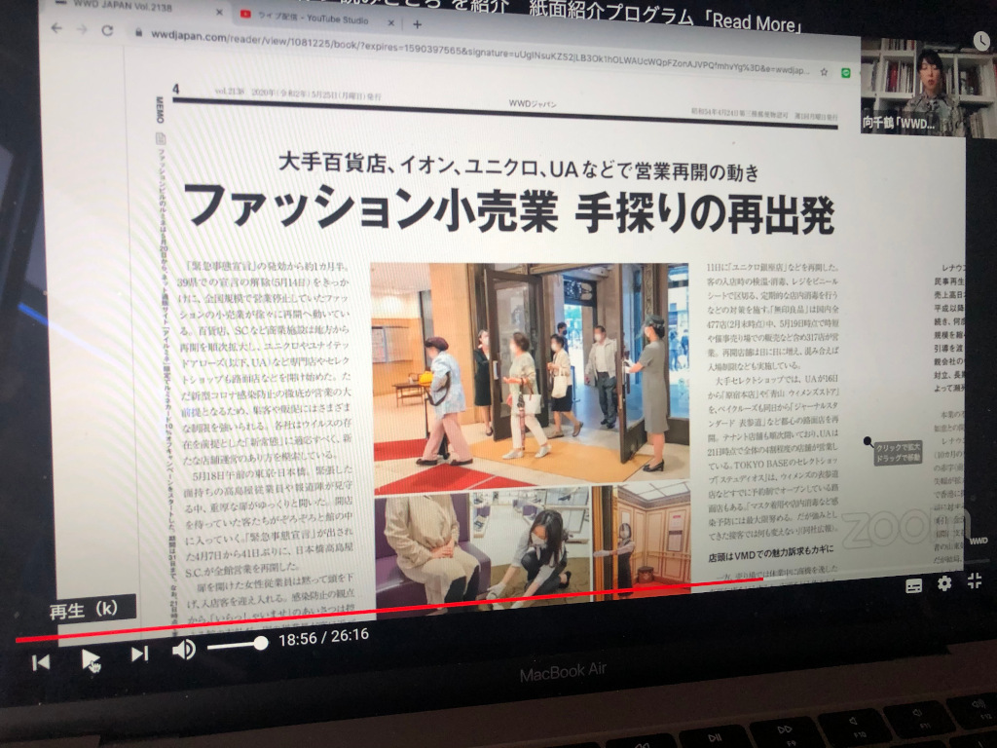Open the player settings gear
This screenshot has width=997, height=748.
[944, 583]
